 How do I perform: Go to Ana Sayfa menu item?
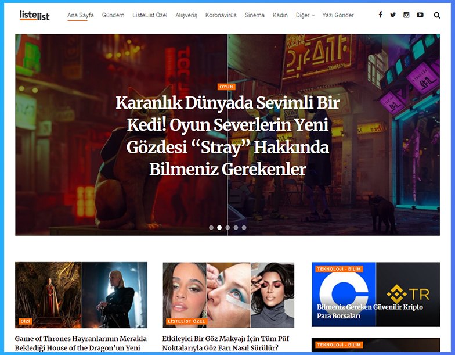coord(80,15)
